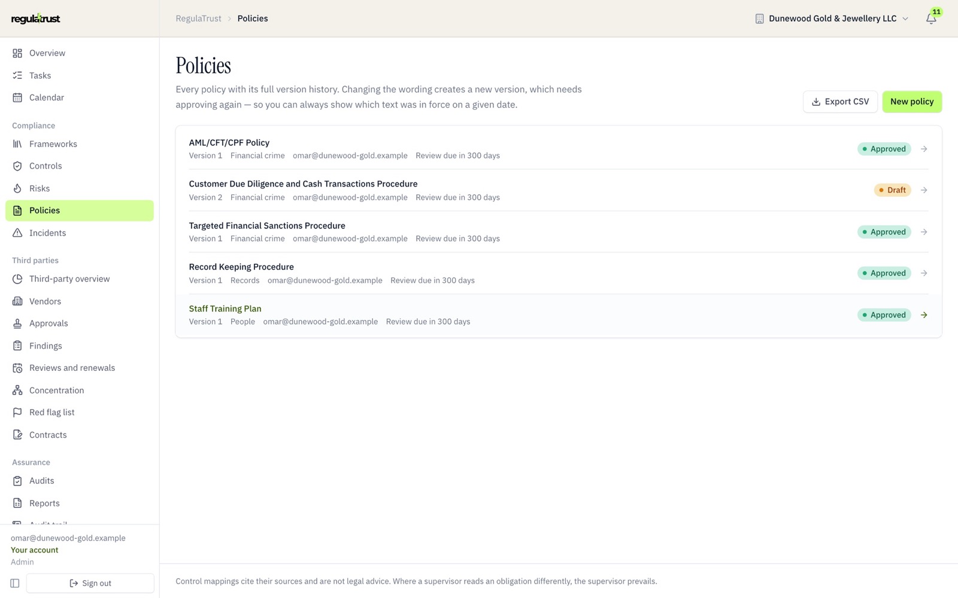This screenshot has height=598, width=958.
Task: Open Staff Training Plan row arrow
Action: click(924, 315)
